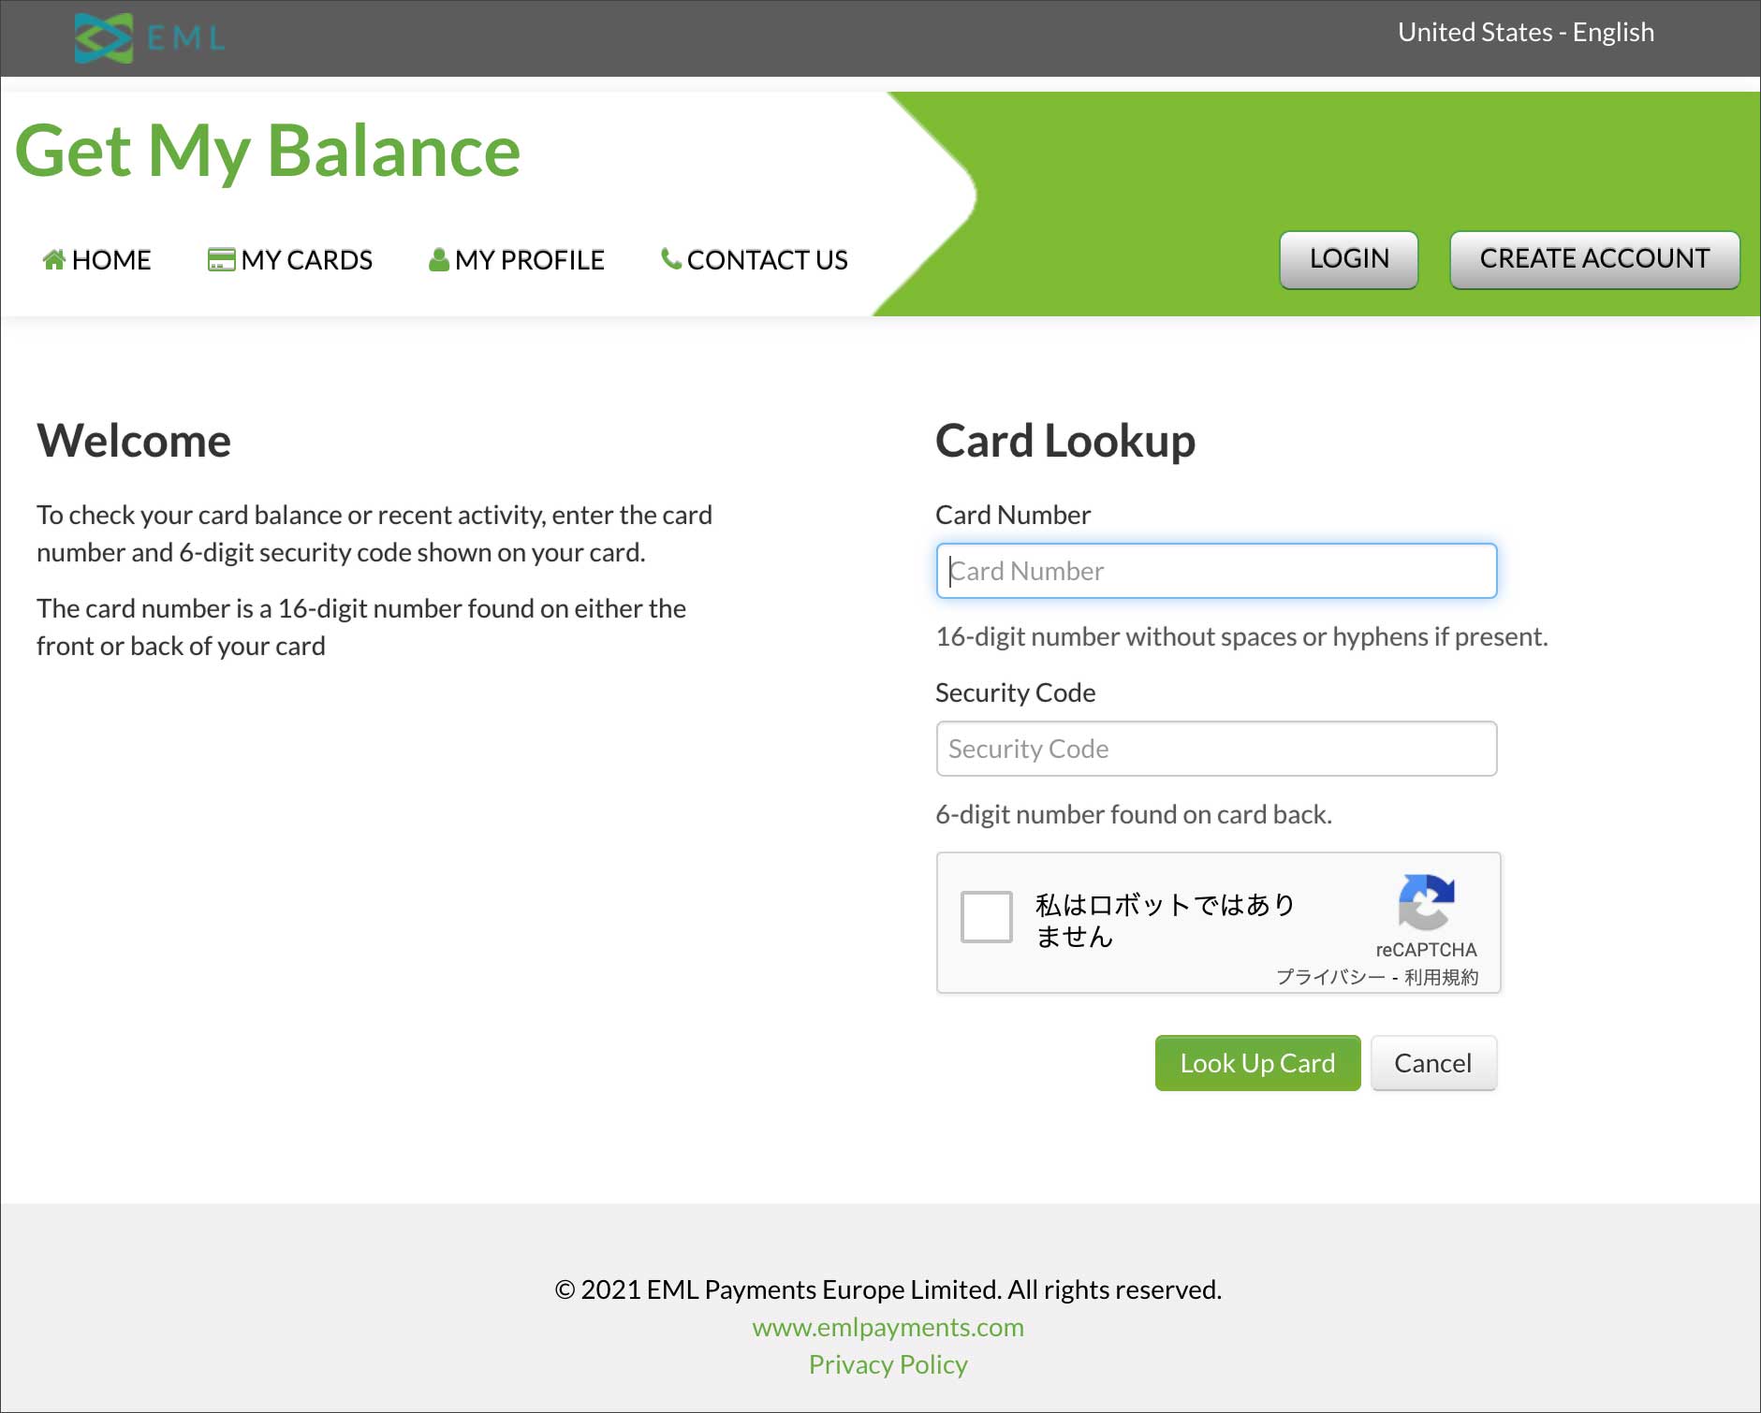Viewport: 1761px width, 1413px height.
Task: Open the www.emlpayments.com footer link
Action: point(888,1327)
